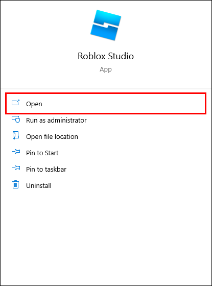
Task: Click the file location folder icon
Action: tap(16, 135)
